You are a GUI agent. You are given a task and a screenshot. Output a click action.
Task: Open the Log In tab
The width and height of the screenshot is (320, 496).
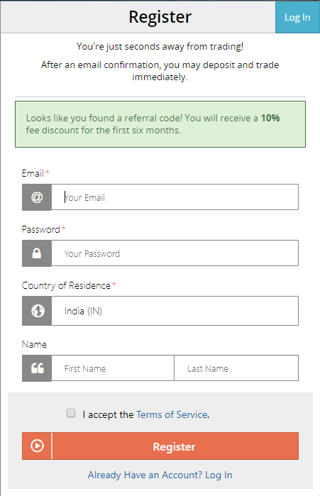tap(297, 17)
